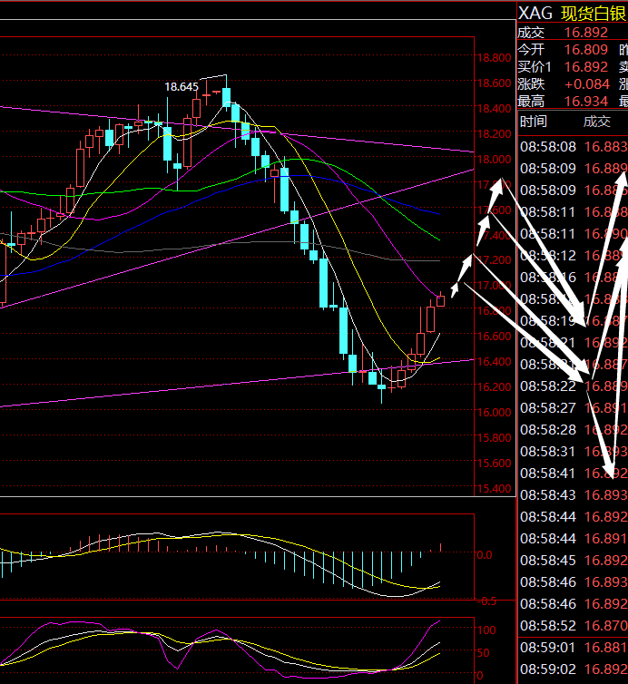
Task: Select the 08:58:27 trade row
Action: tap(571, 408)
